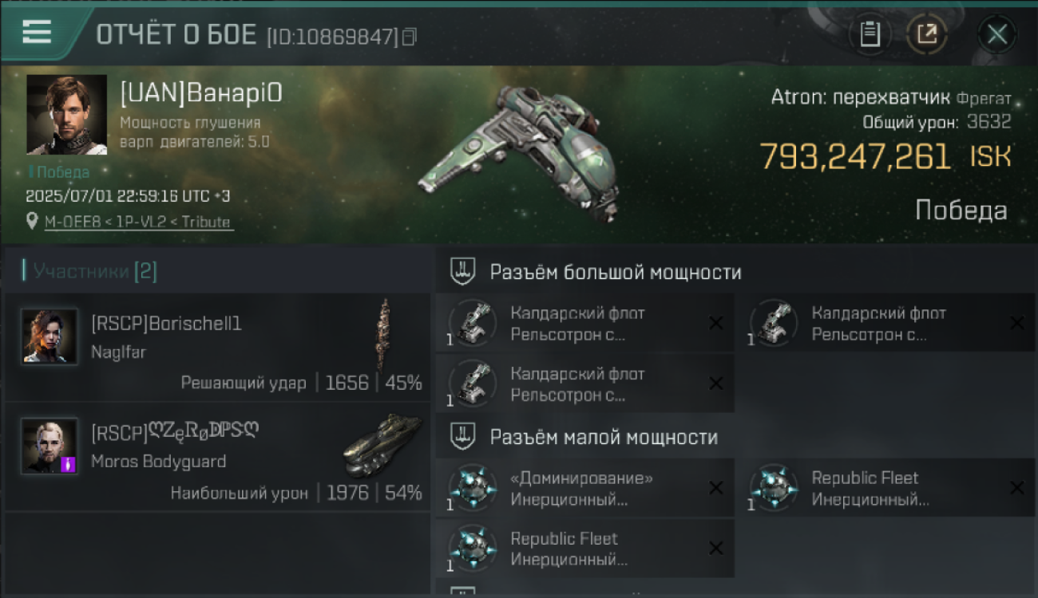Screen dimensions: 1038x598
Task: Click the X beside the «Доминирование» module
Action: click(716, 487)
